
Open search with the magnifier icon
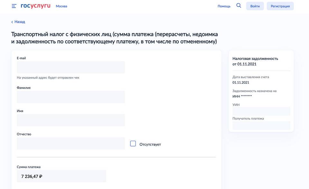(239, 5)
